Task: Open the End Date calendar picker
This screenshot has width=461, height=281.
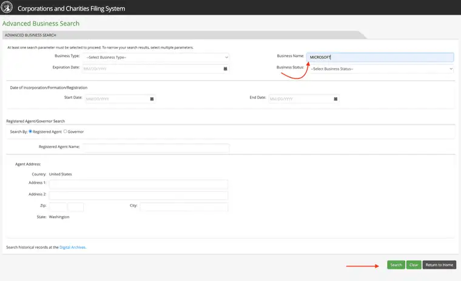Action: click(x=335, y=99)
